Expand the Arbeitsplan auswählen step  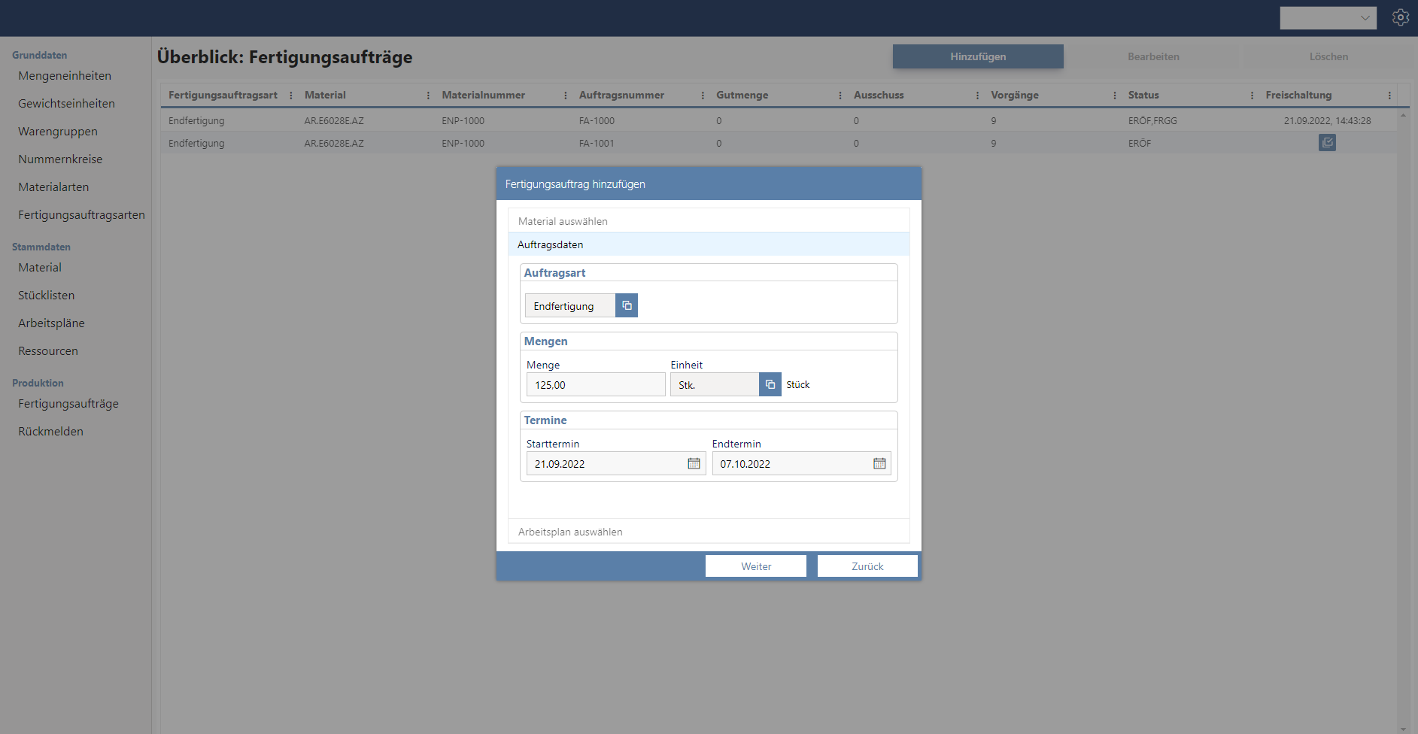(570, 532)
